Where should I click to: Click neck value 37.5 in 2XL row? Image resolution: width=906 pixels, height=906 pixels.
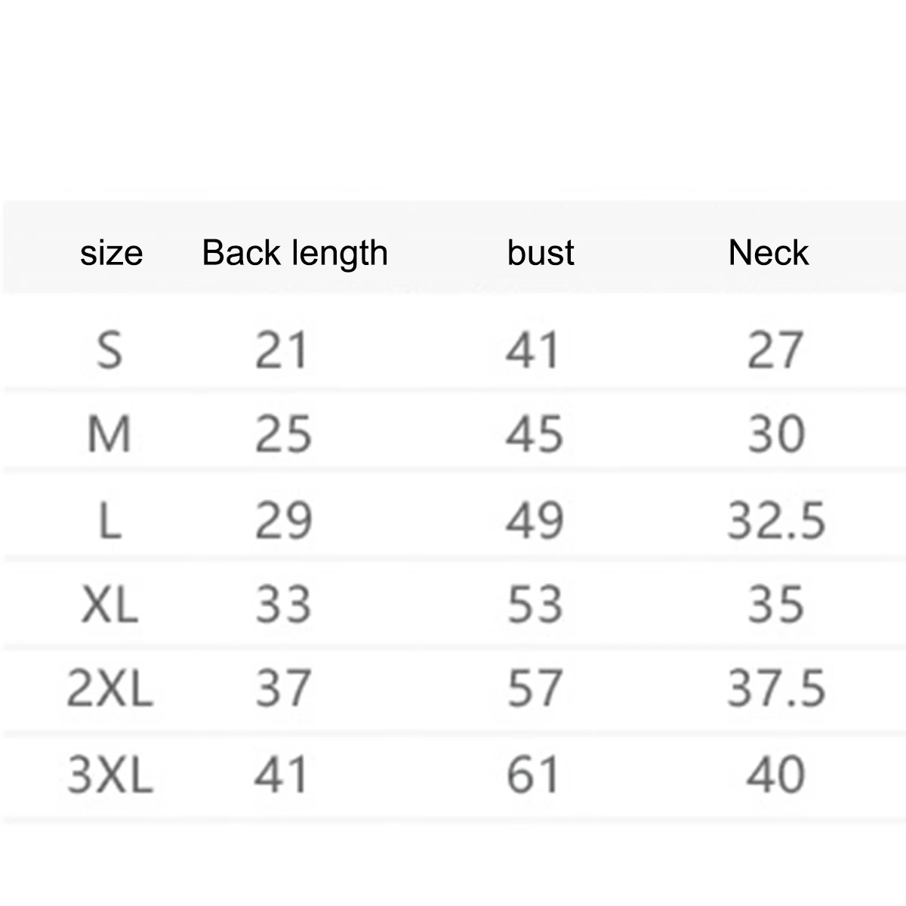tap(776, 689)
